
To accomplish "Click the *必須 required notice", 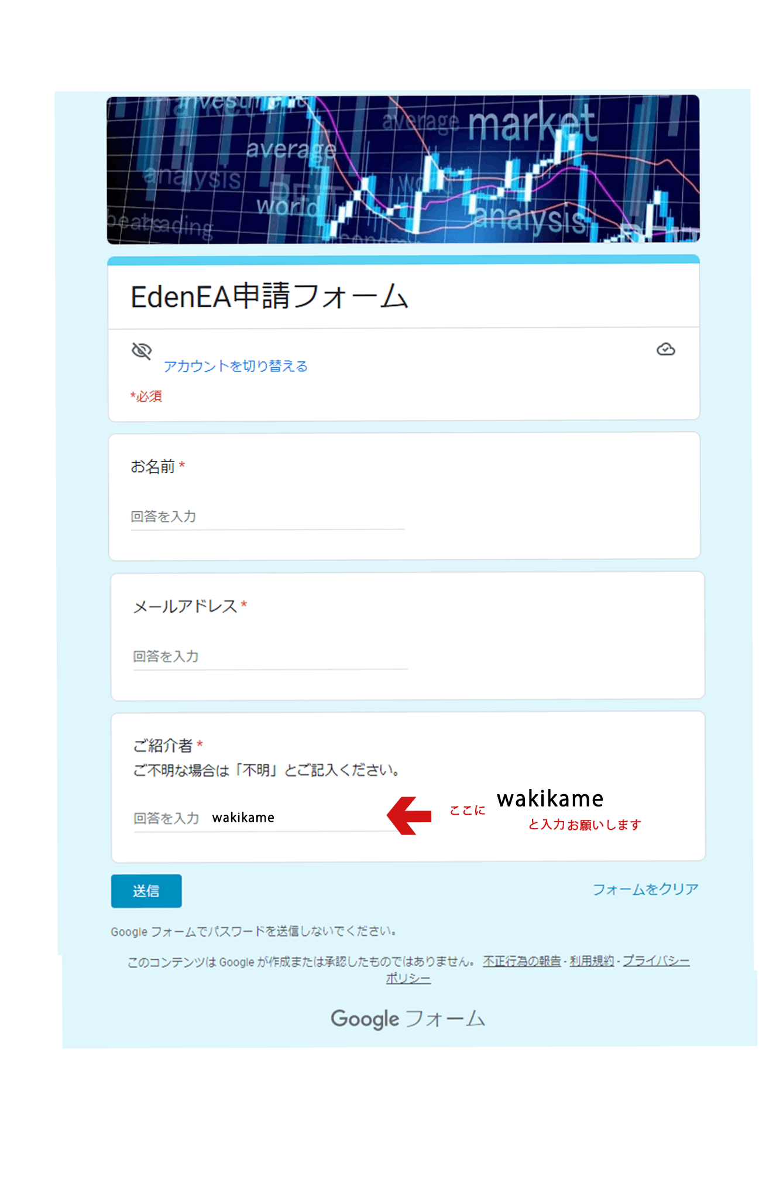I will pos(146,396).
